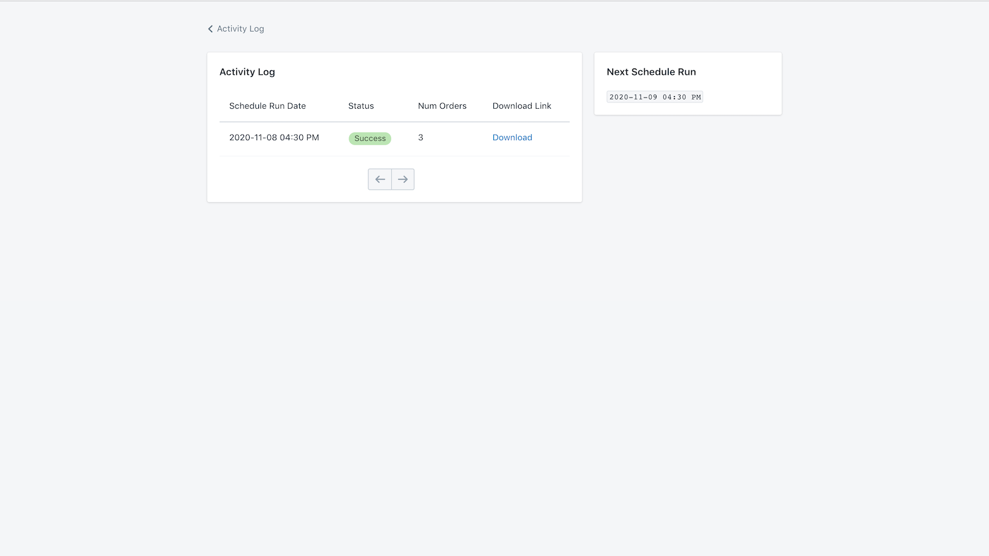Select the Activity Log card title
Screen dimensions: 989x556
247,72
